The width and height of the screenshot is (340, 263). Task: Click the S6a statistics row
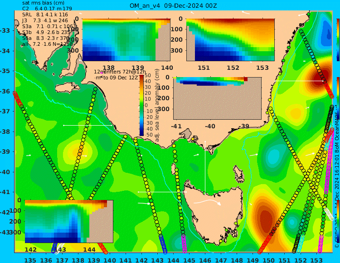click(x=47, y=38)
